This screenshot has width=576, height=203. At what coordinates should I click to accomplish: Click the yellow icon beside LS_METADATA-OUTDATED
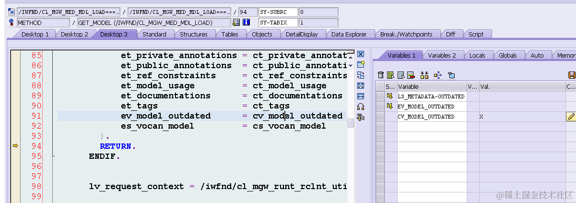pyautogui.click(x=390, y=96)
